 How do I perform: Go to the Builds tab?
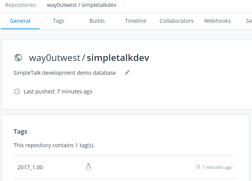97,21
